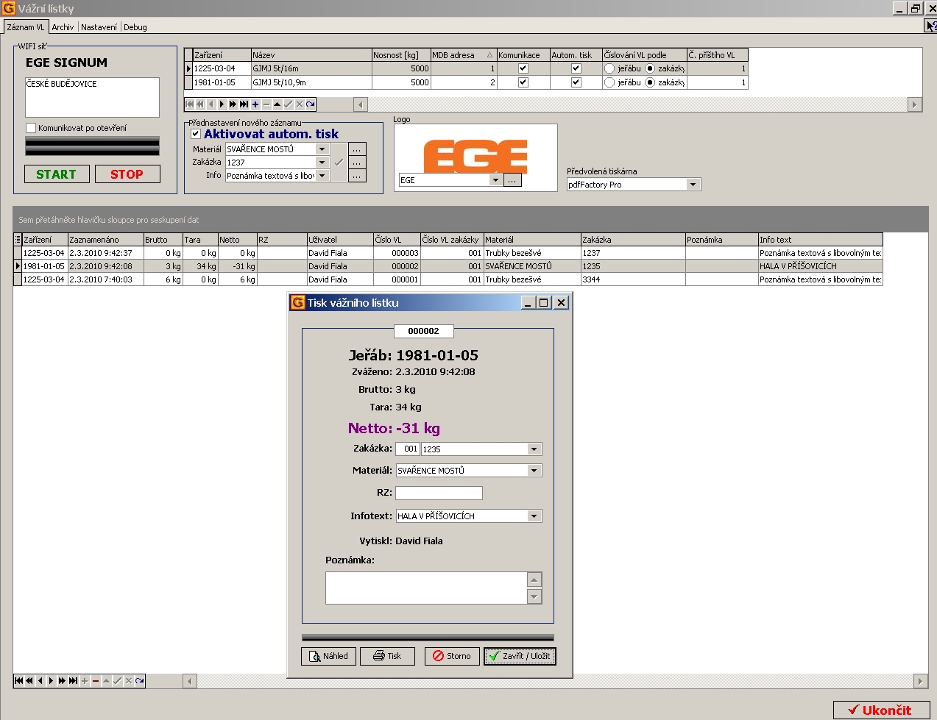The image size is (937, 720).
Task: Delete record with the red minus in bottom navigator
Action: 96,681
